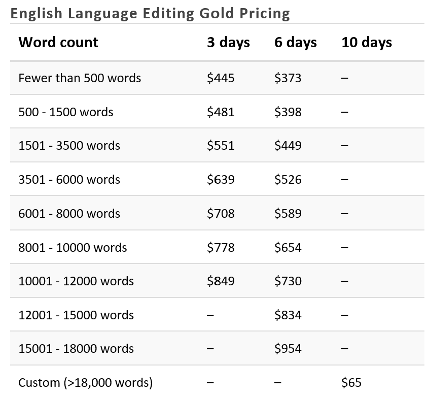The width and height of the screenshot is (429, 398).
Task: Click the "6 days" column header
Action: pyautogui.click(x=296, y=42)
